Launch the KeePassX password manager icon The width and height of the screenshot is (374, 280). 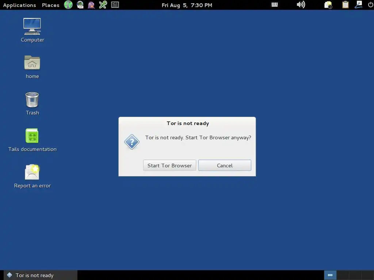103,5
